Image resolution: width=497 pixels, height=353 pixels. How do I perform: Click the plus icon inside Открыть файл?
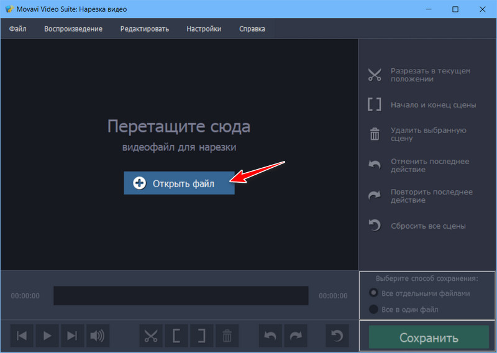[x=139, y=183]
